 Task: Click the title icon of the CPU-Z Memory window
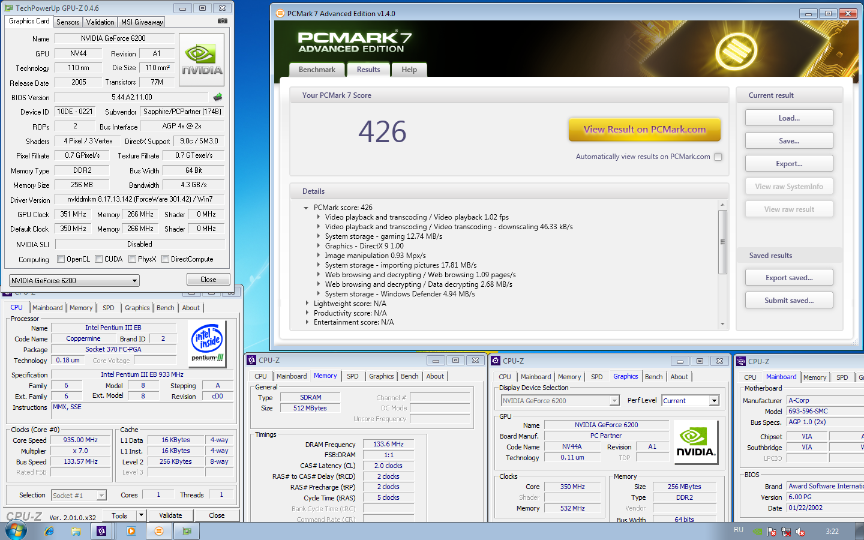coord(252,360)
